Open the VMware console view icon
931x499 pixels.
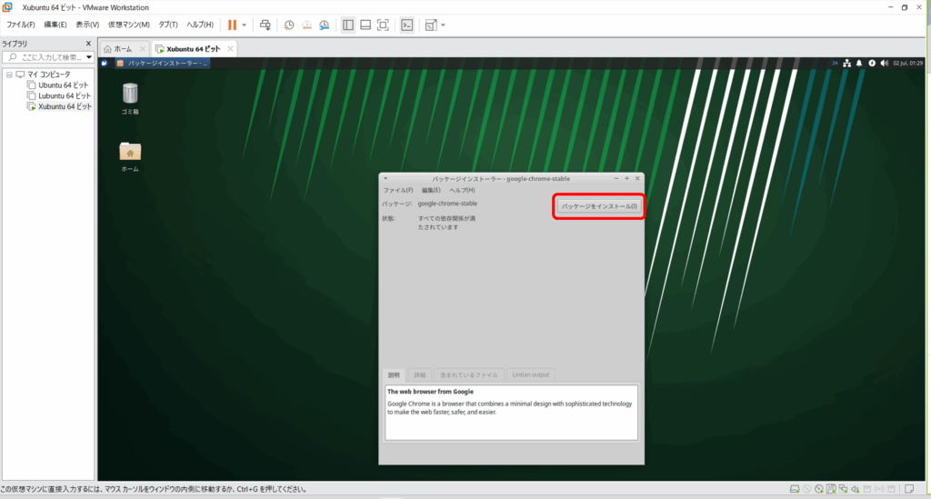point(407,25)
